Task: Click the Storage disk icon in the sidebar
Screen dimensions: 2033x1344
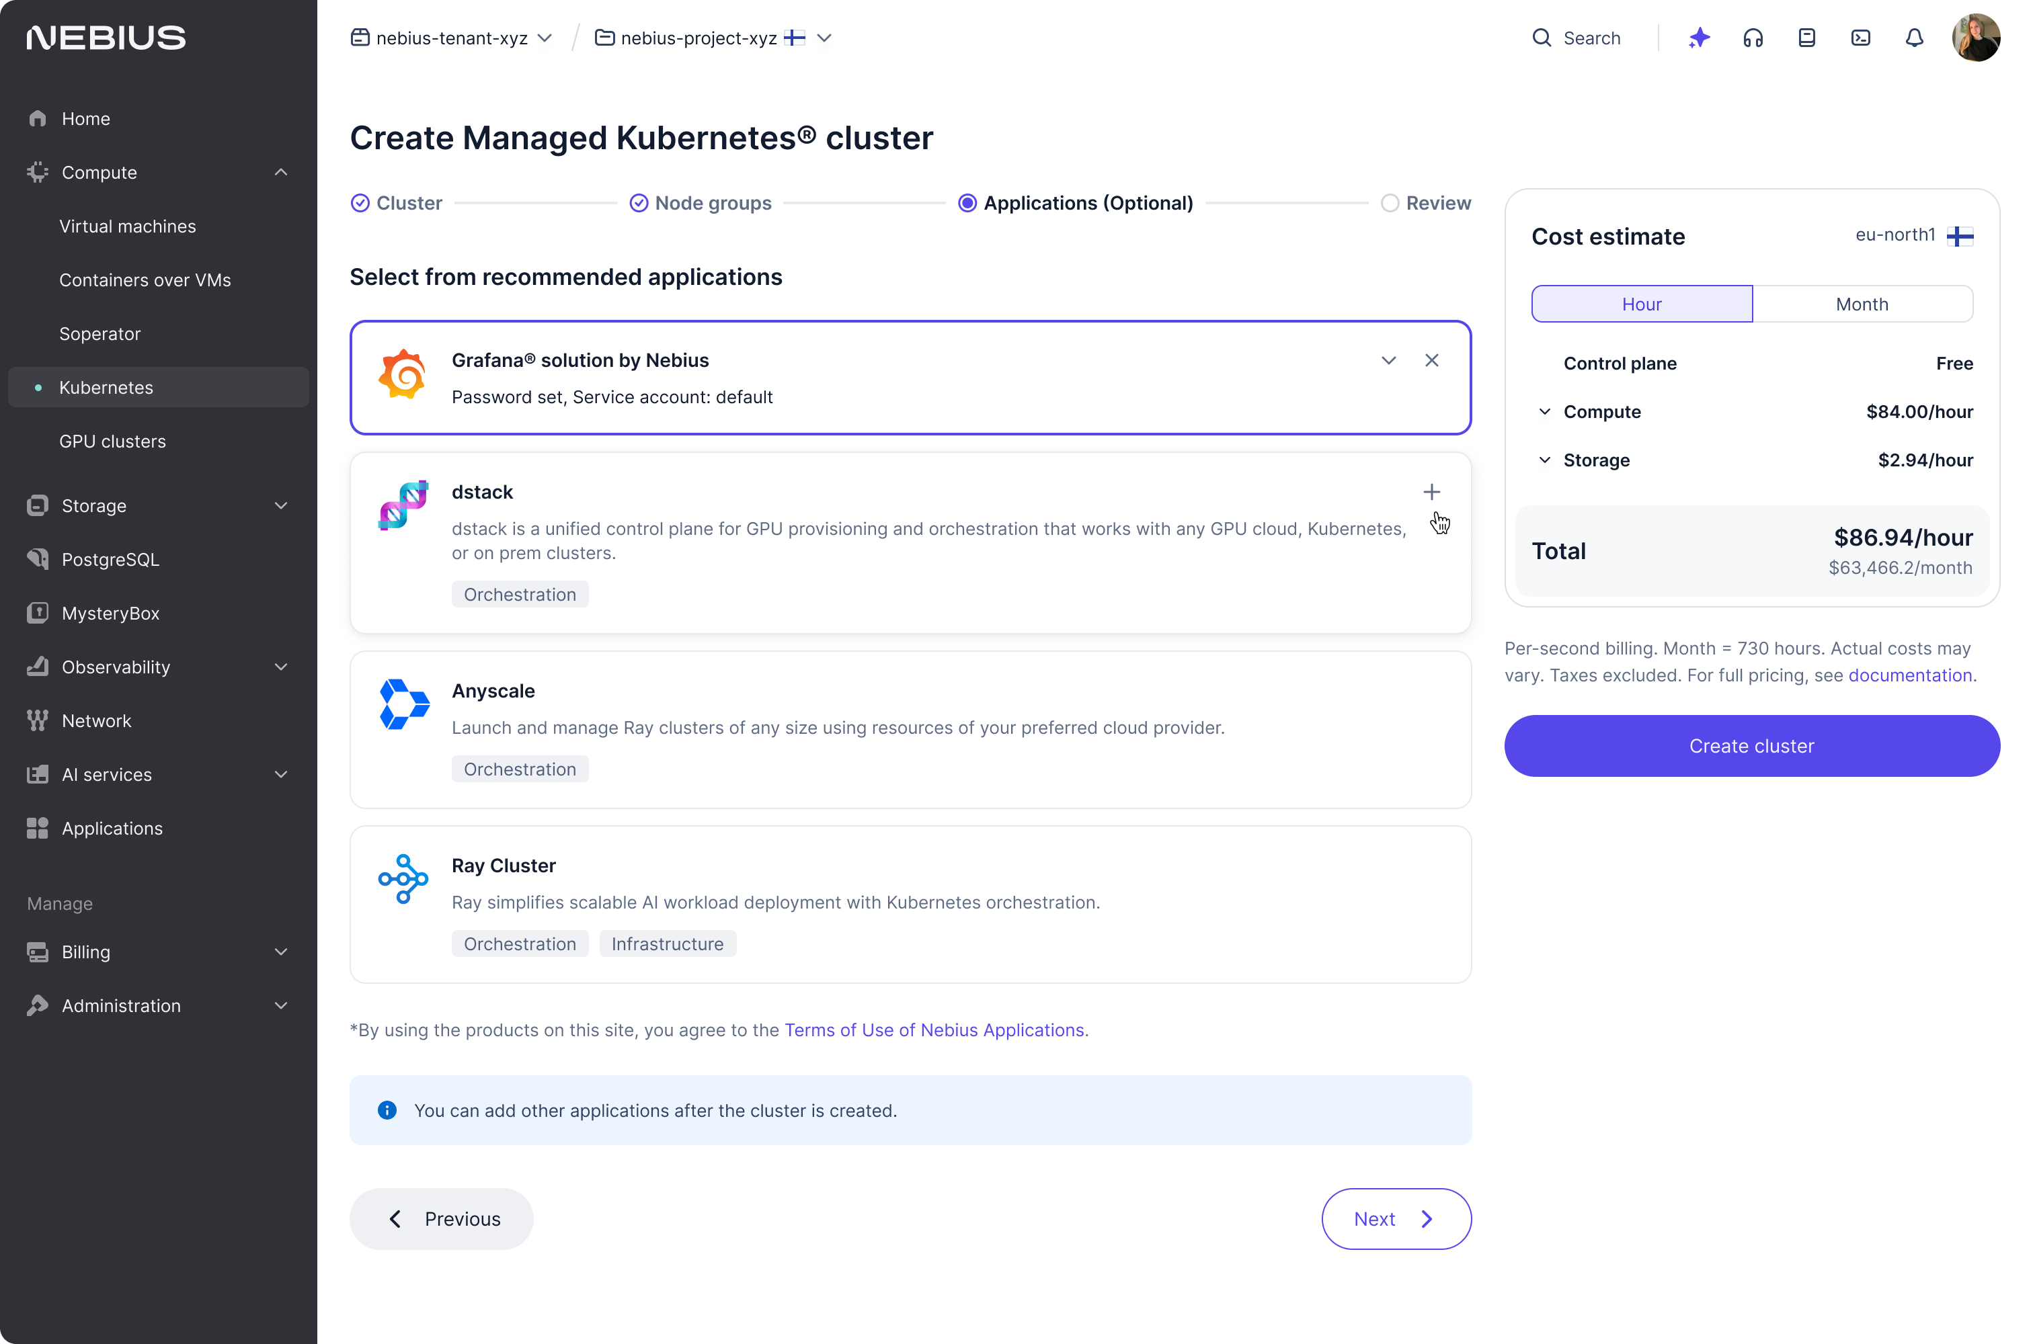Action: tap(38, 506)
